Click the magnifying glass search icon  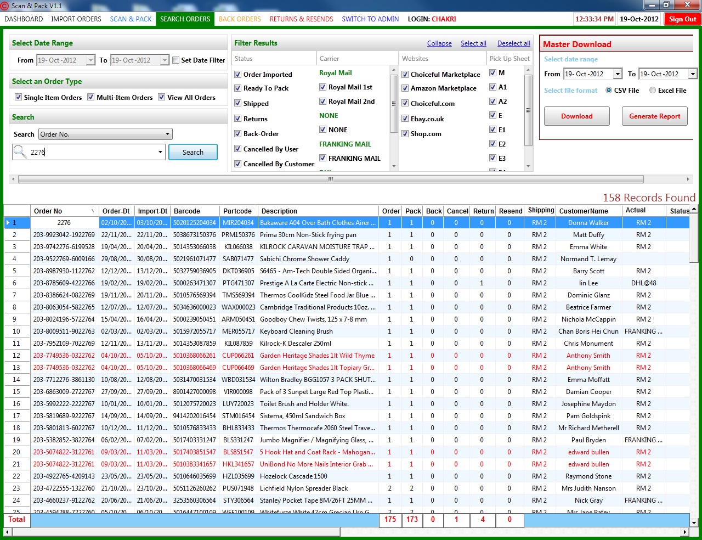coord(20,152)
